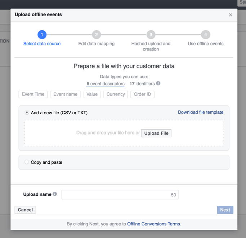Viewport: 246px width, 238px height.
Task: Click the Order ID descriptor tag
Action: (x=142, y=94)
